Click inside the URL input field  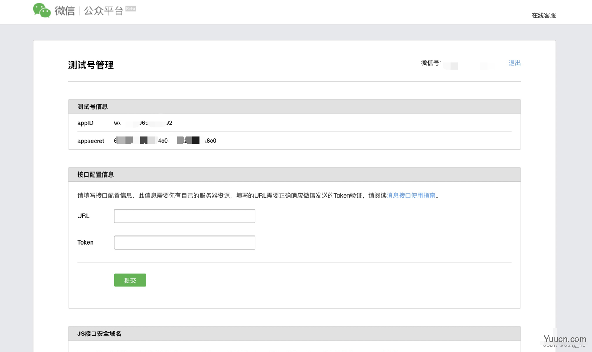point(184,216)
